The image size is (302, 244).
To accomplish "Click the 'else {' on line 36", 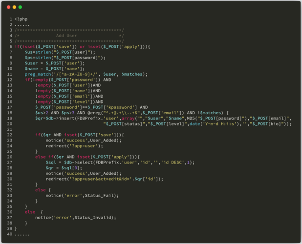I will coord(34,212).
